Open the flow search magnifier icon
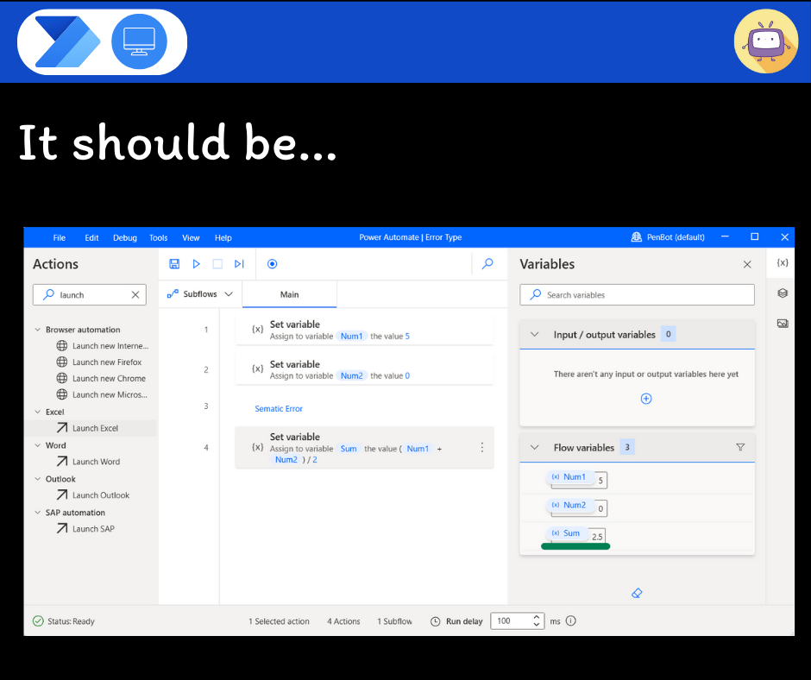Image resolution: width=811 pixels, height=680 pixels. (487, 264)
